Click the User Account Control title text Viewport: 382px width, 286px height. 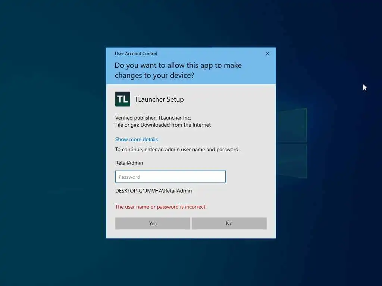[136, 54]
